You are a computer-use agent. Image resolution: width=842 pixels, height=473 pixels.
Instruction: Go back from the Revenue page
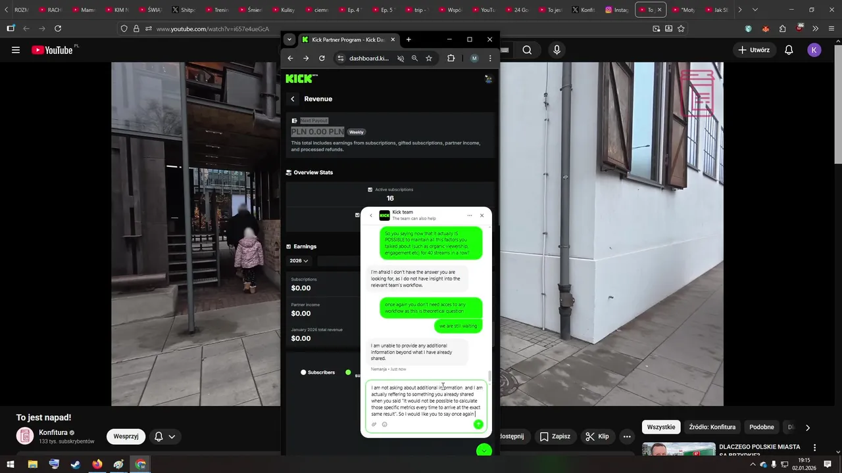click(x=293, y=99)
